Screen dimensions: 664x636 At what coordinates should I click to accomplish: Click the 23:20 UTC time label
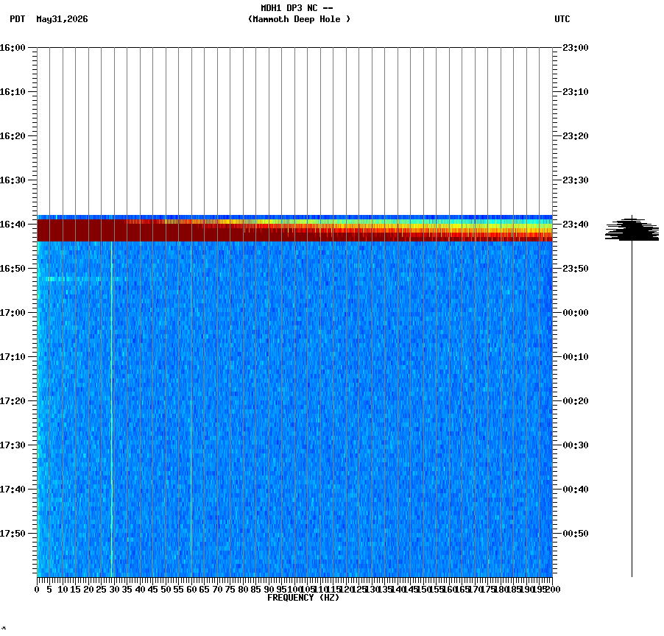pos(576,136)
